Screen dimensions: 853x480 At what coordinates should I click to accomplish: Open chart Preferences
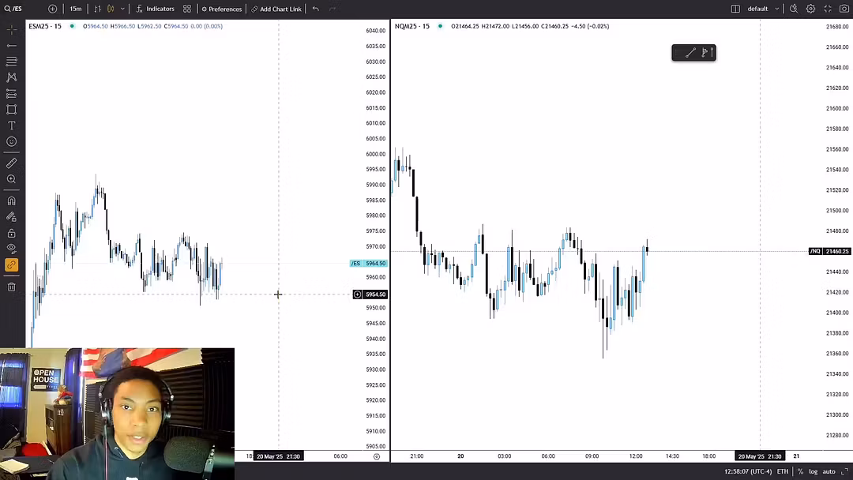click(x=221, y=9)
